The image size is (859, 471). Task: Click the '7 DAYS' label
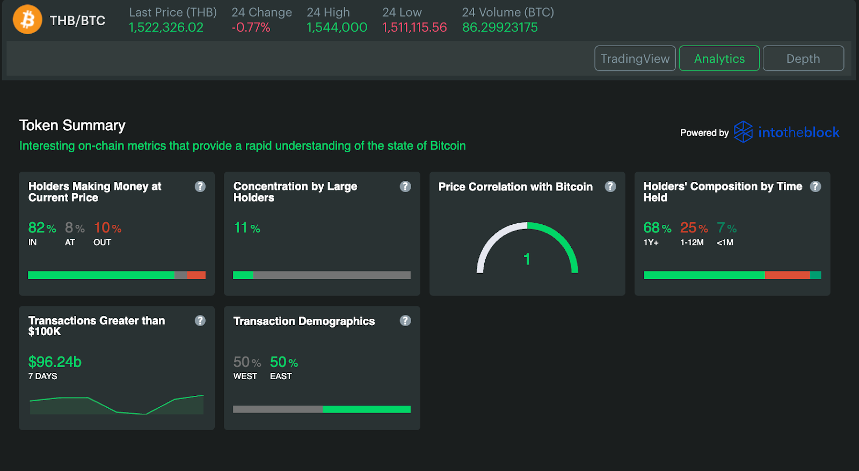tap(42, 376)
